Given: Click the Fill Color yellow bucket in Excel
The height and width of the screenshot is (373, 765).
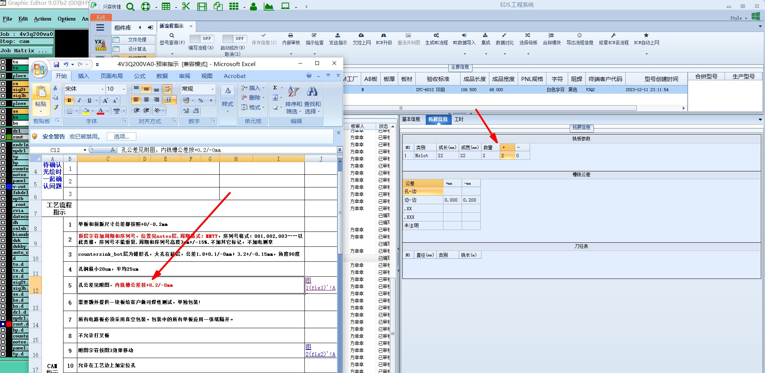Looking at the screenshot, I should coord(86,111).
